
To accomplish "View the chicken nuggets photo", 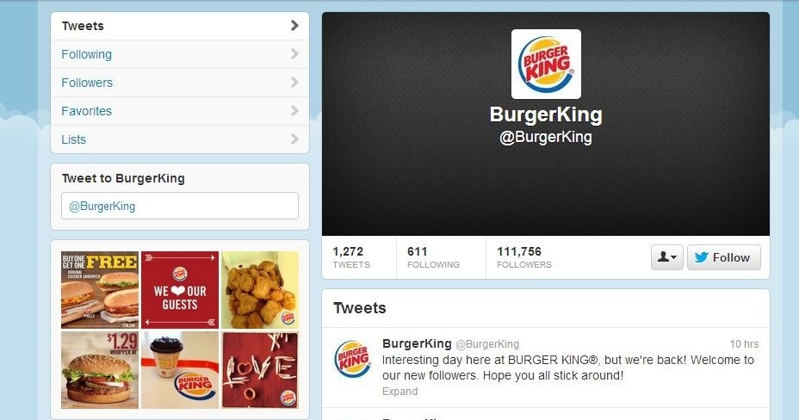I will (x=260, y=290).
